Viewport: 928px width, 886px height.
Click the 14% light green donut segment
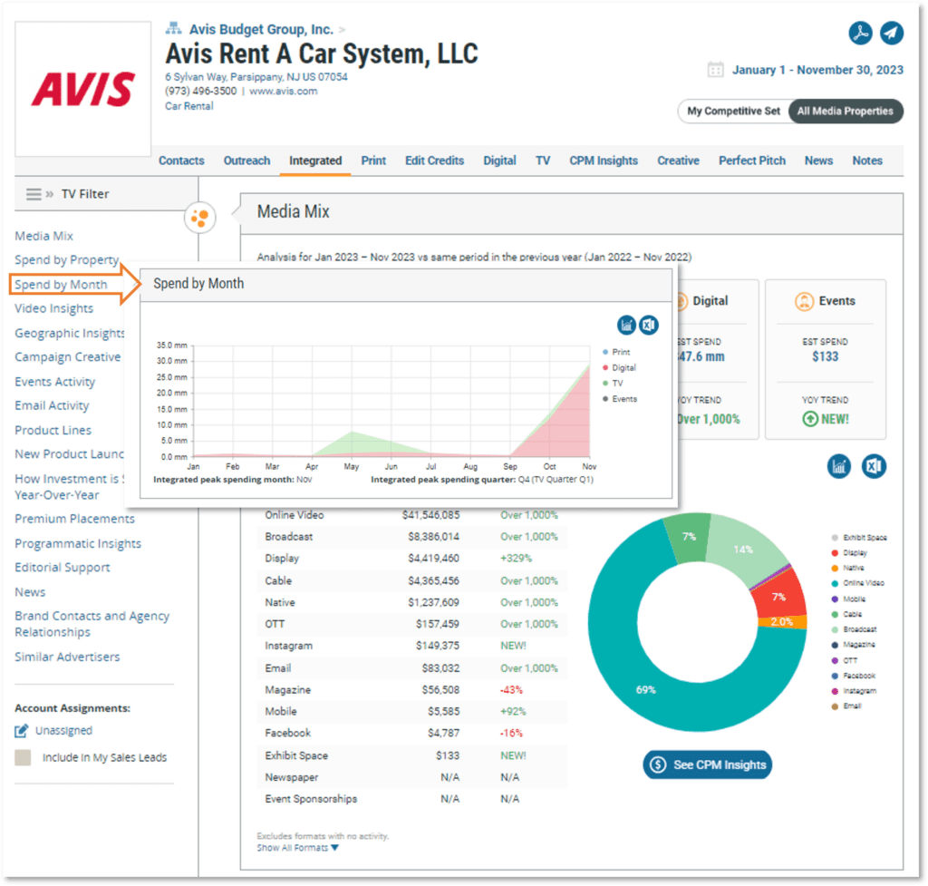[x=743, y=548]
